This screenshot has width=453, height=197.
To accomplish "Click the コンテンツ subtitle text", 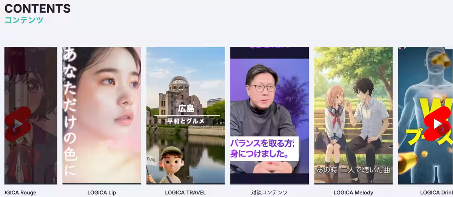I will click(x=24, y=20).
